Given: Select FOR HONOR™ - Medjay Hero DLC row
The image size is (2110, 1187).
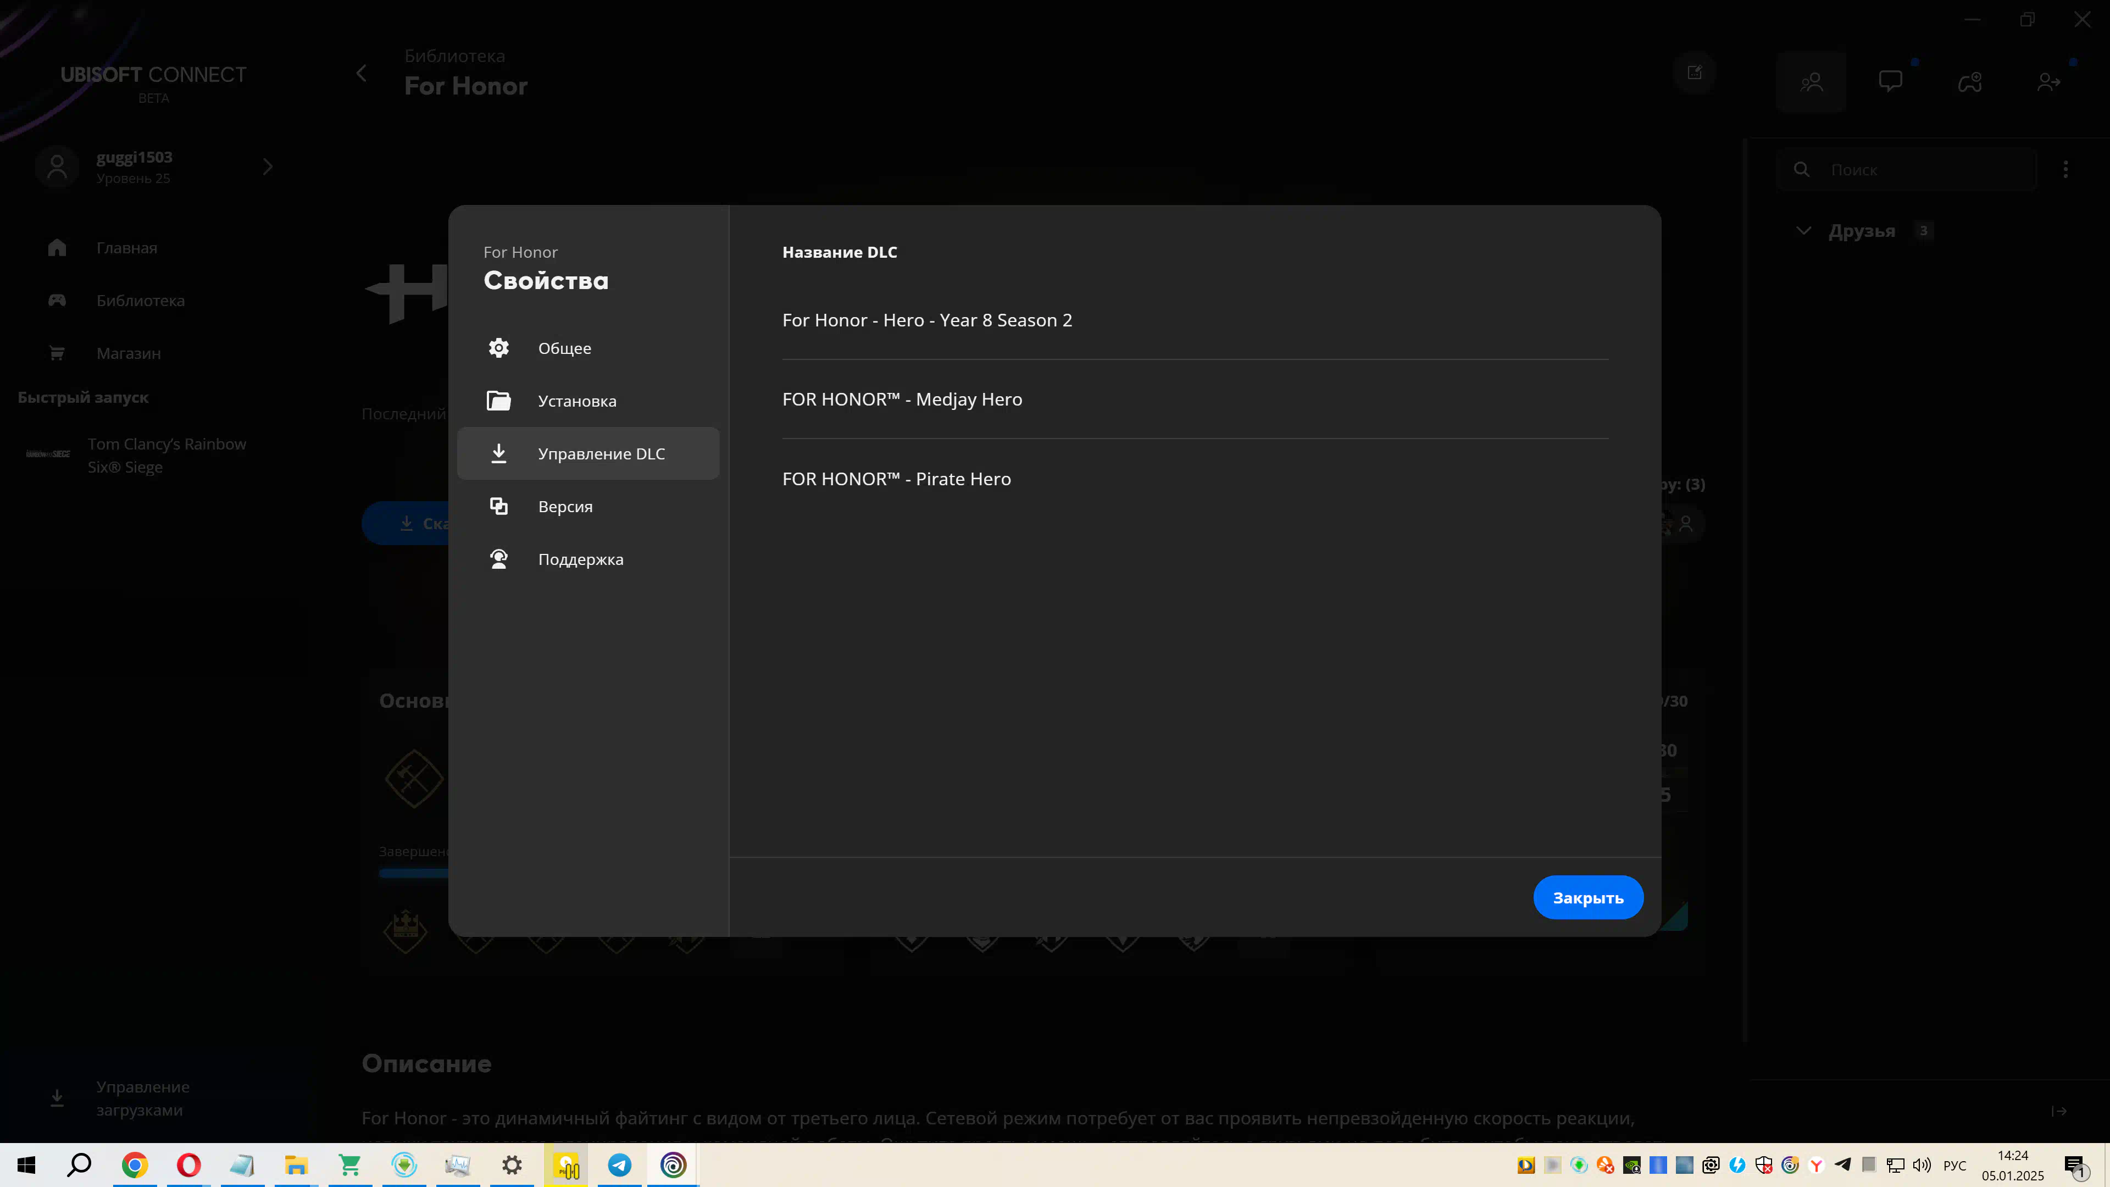Looking at the screenshot, I should (x=1195, y=400).
